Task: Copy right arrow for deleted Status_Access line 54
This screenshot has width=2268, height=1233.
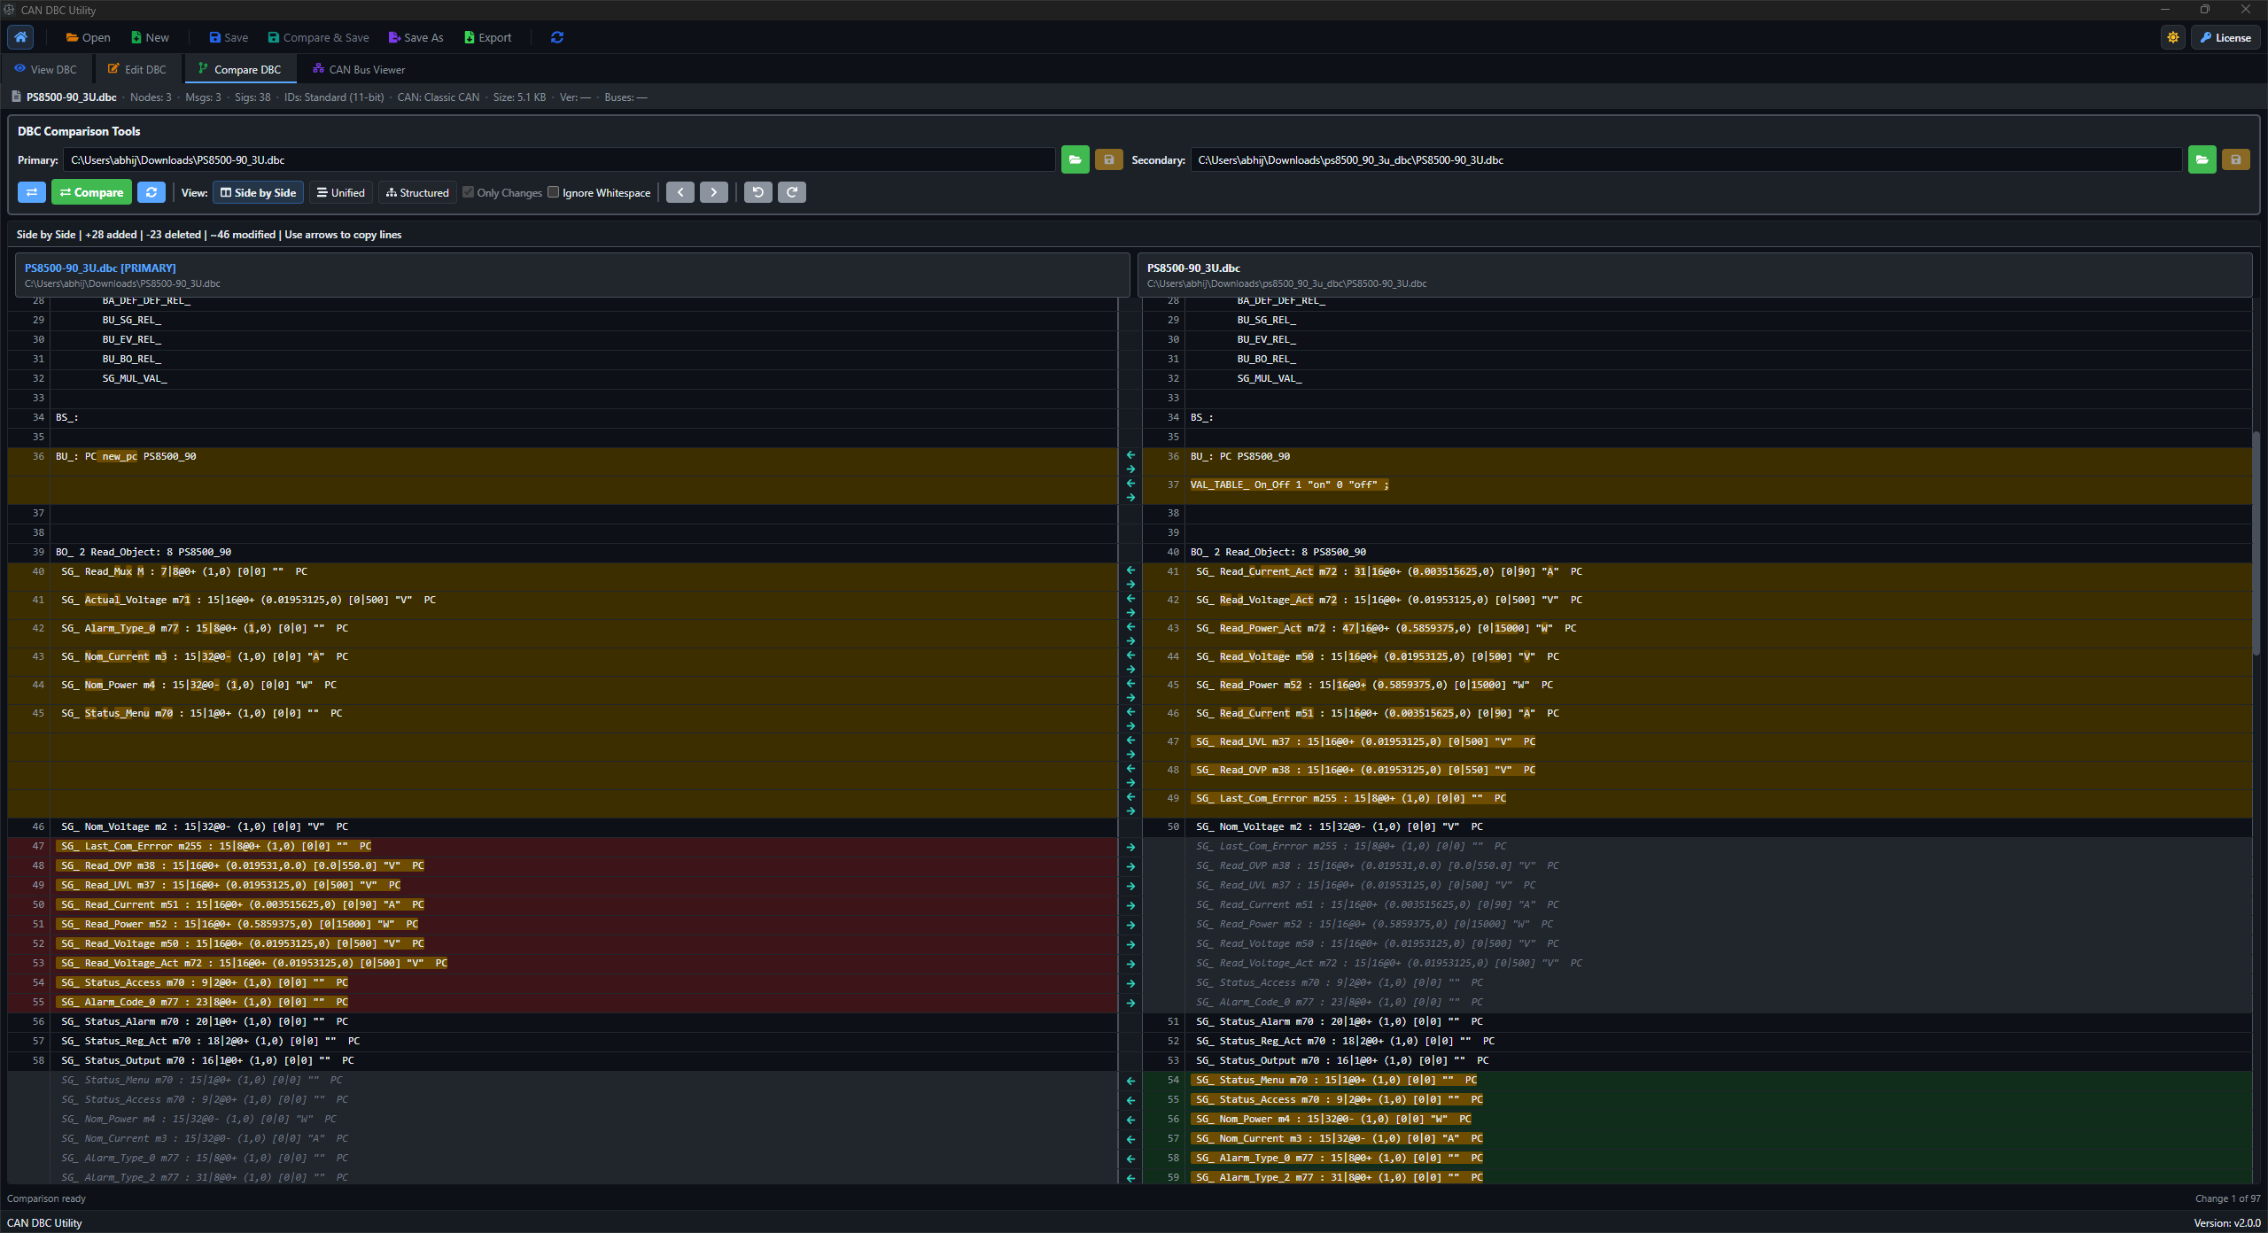Action: [1130, 983]
